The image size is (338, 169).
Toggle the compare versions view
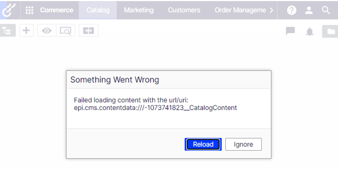pos(88,31)
